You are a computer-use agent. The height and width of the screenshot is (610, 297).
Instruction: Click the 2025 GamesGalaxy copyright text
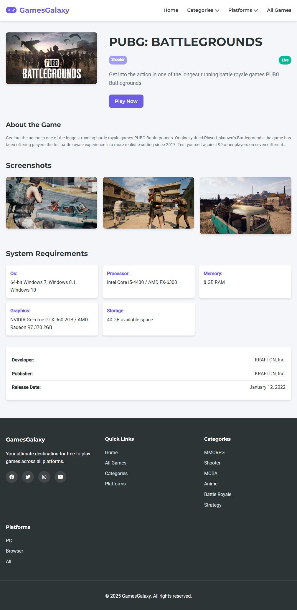[x=148, y=596]
